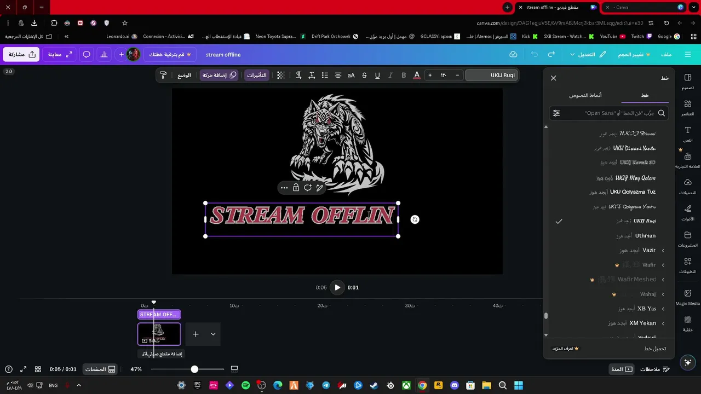Switch to Text styles (أنماط النصوص) tab

click(585, 95)
